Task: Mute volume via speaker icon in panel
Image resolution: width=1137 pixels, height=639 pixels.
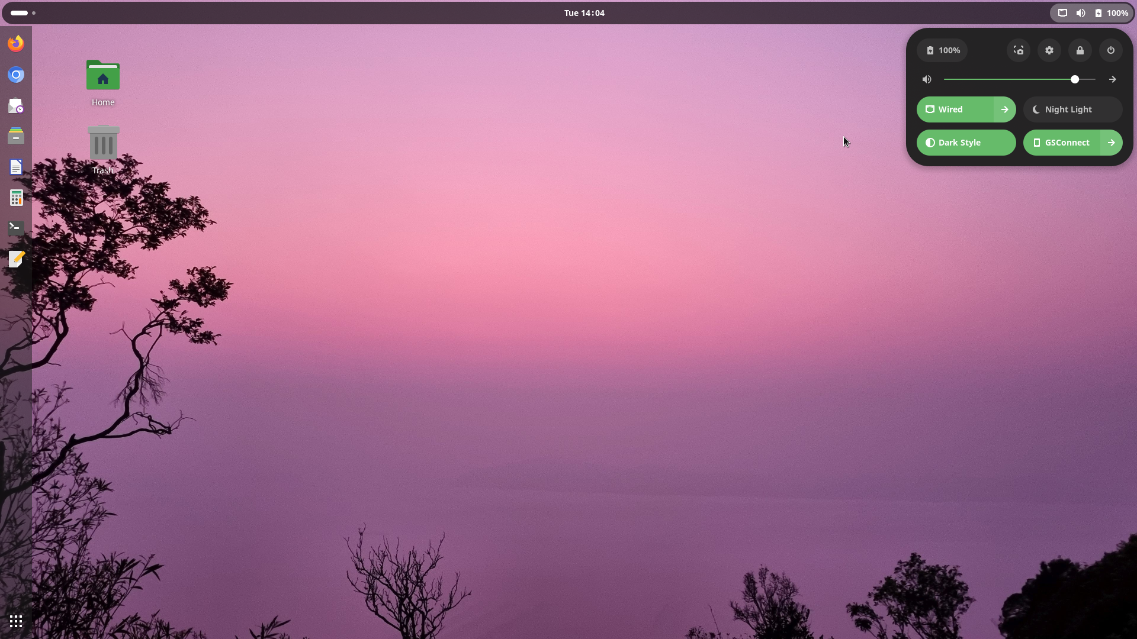Action: (927, 79)
